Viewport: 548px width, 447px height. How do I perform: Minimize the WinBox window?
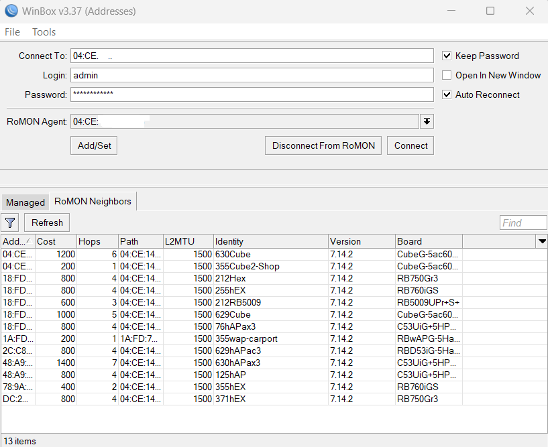click(x=451, y=11)
